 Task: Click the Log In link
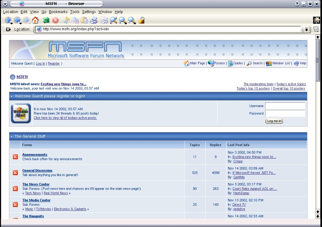coord(41,63)
